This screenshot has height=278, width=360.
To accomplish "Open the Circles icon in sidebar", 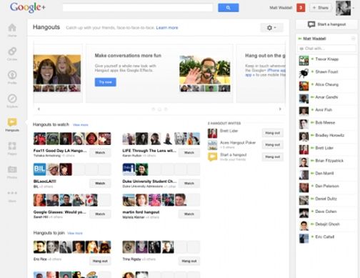I will (x=12, y=51).
